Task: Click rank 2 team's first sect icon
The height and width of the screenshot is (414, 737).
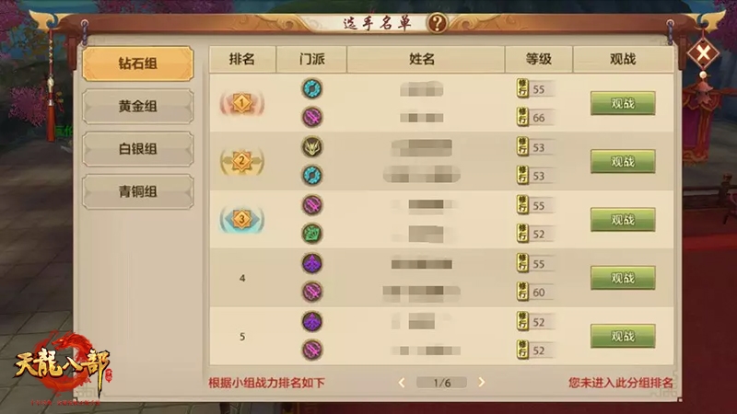Action: (x=311, y=147)
